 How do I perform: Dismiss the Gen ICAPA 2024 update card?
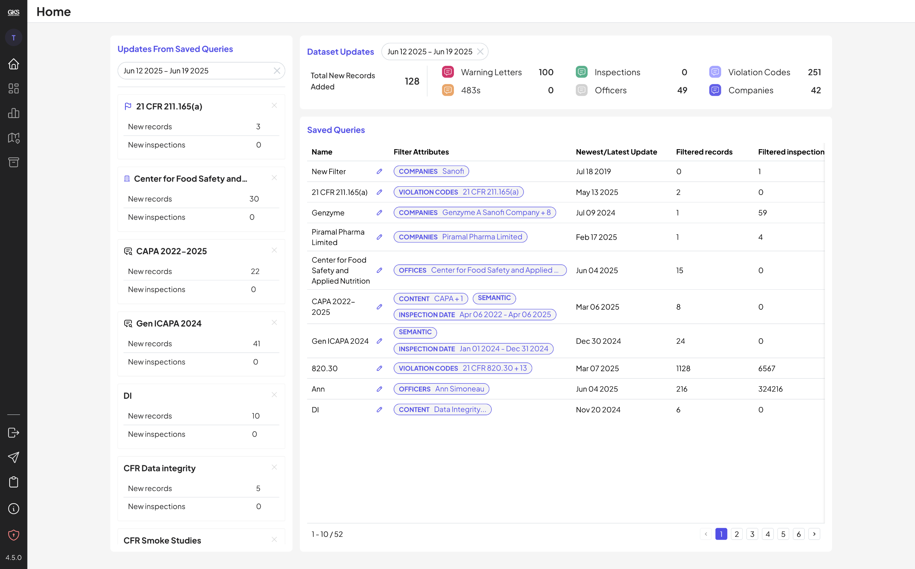(274, 323)
